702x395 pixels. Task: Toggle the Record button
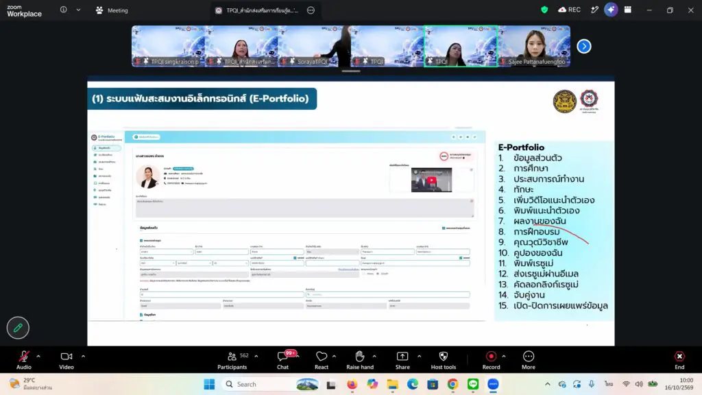pos(491,360)
